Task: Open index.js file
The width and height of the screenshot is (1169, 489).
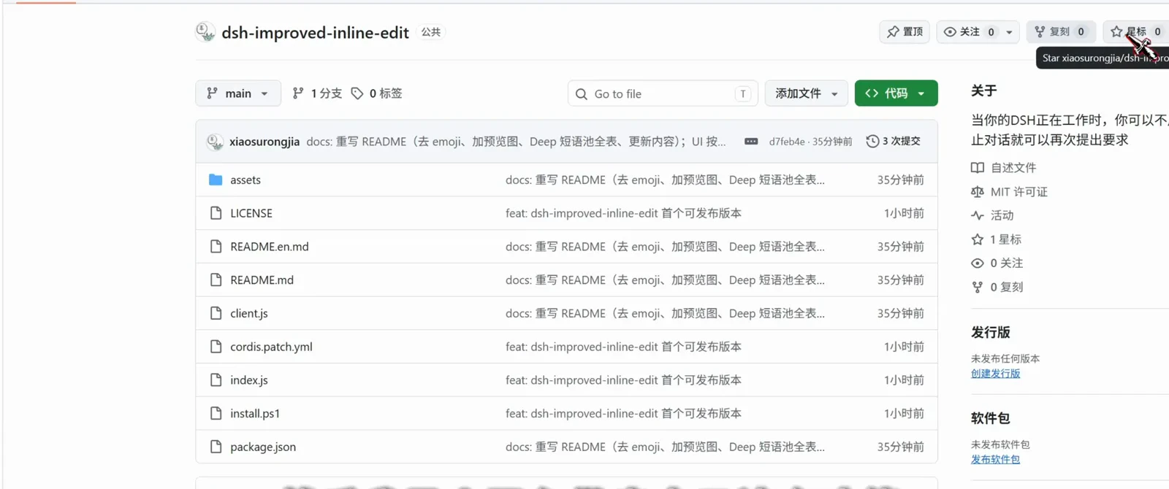Action: (x=249, y=380)
